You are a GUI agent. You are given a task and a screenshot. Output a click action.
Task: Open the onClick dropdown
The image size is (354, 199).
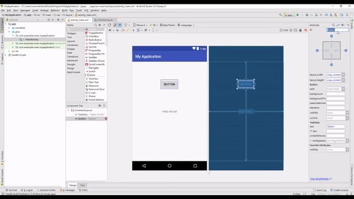point(347,118)
